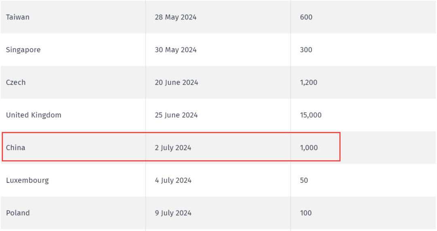This screenshot has height=231, width=437.
Task: Click the 2 July 2024 date cell
Action: tap(218, 147)
